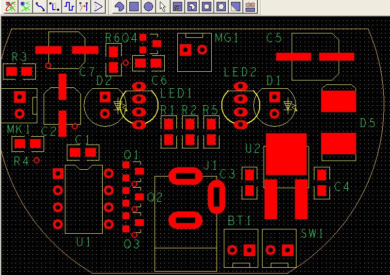Image resolution: width=390 pixels, height=275 pixels.
Task: Click the bottom horizontal slotted pad of J1
Action: 186,221
